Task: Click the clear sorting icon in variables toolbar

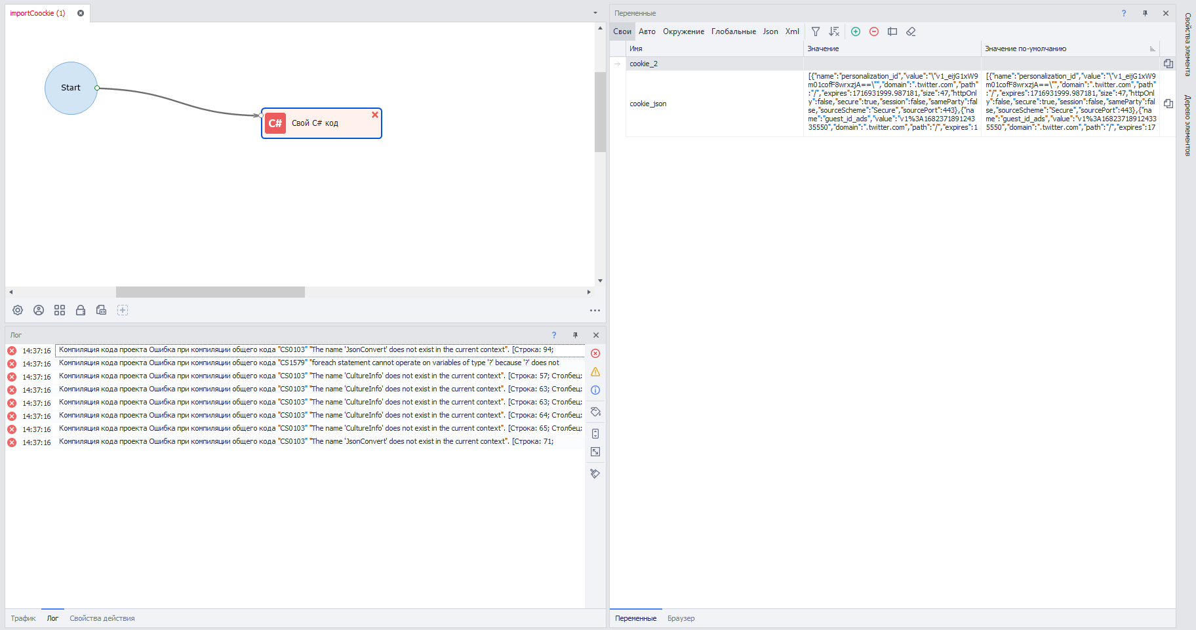Action: point(834,31)
